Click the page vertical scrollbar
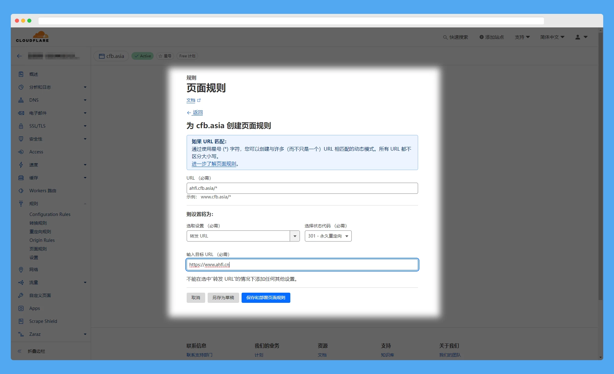Viewport: 614px width, 374px height. click(x=600, y=166)
